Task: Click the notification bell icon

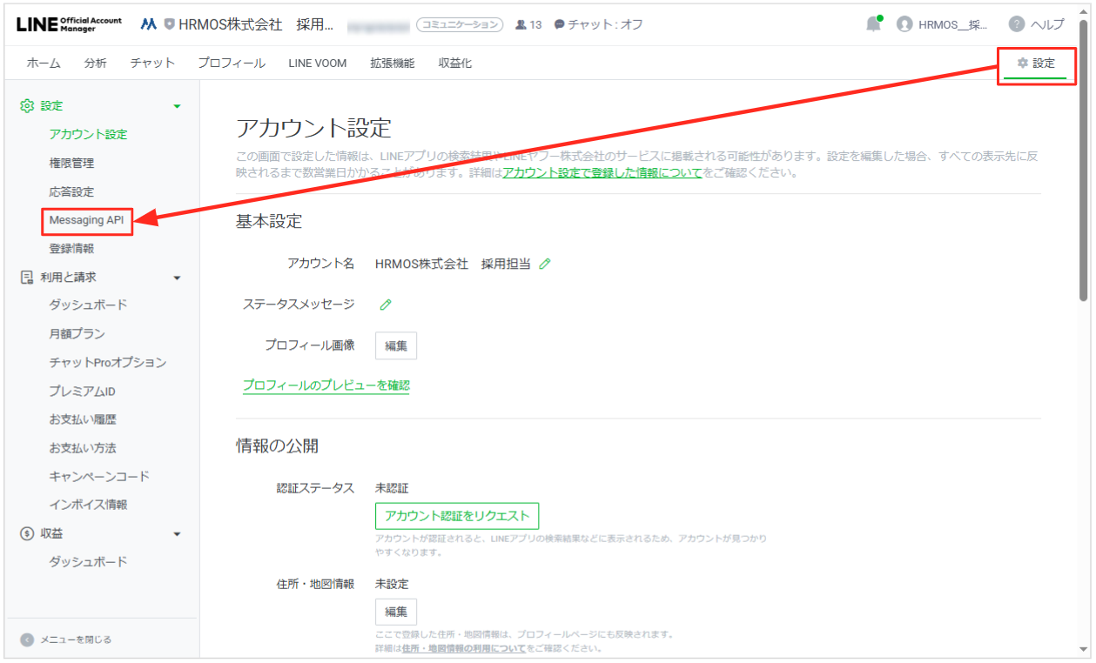Action: [873, 24]
